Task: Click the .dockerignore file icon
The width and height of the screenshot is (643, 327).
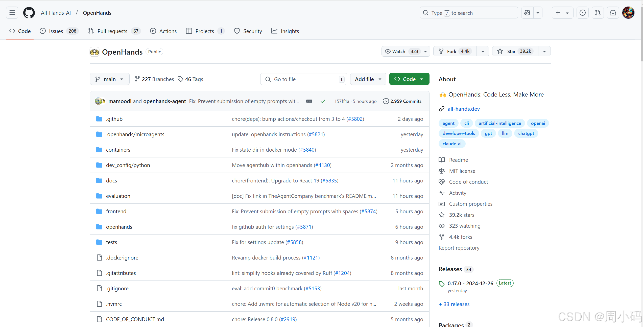Action: pos(99,258)
